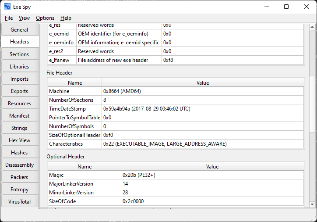Click the scrollbar up arrow
Screen dimensions: 317x222
tap(312, 28)
